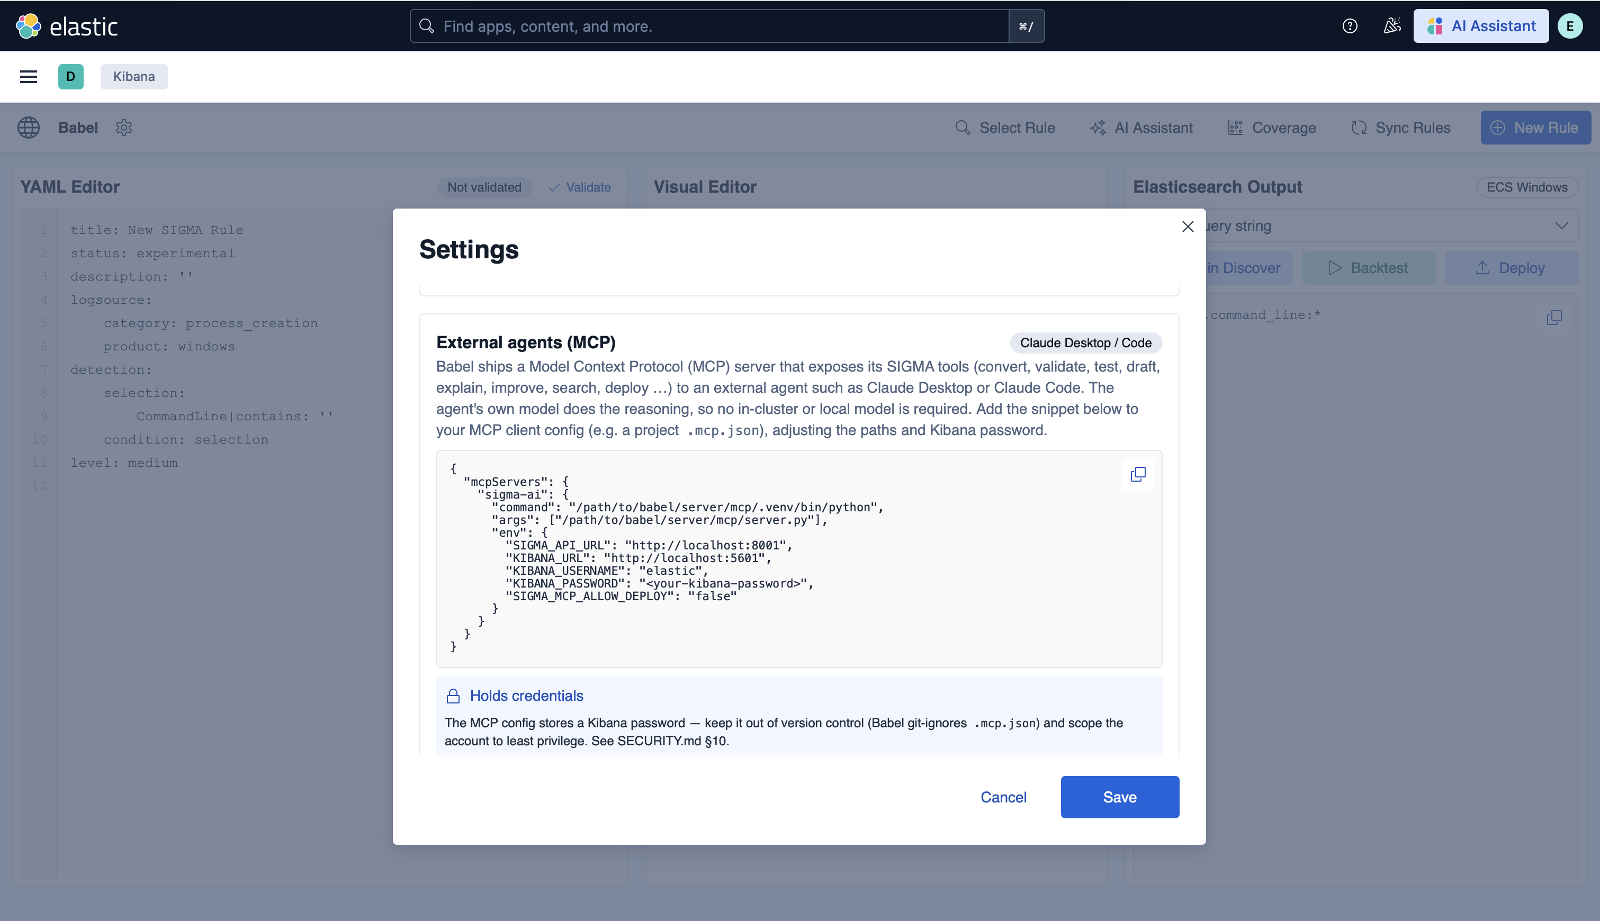Click YAML line 'product: windows'

tap(169, 347)
